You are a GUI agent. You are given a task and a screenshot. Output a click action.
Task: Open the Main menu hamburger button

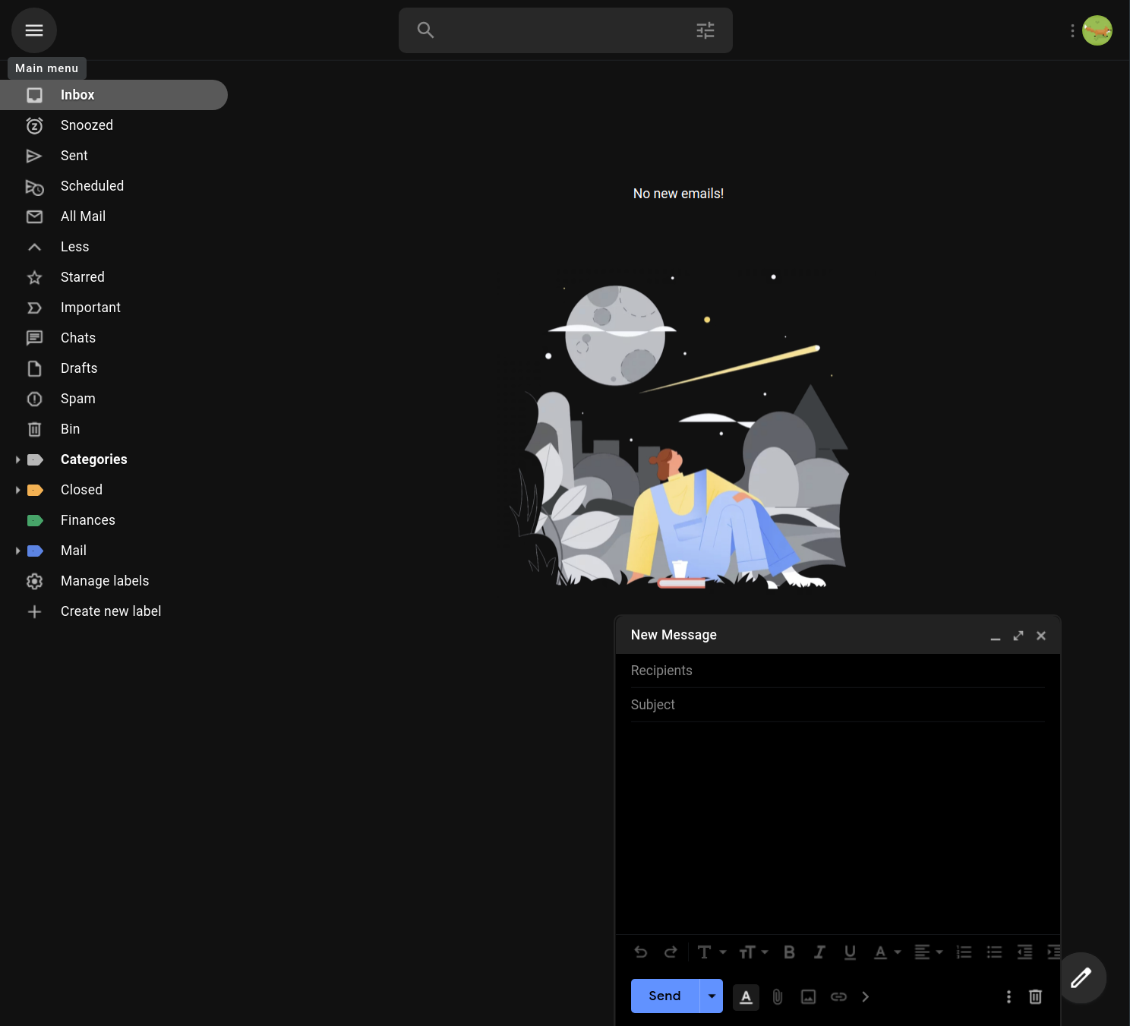(x=34, y=30)
